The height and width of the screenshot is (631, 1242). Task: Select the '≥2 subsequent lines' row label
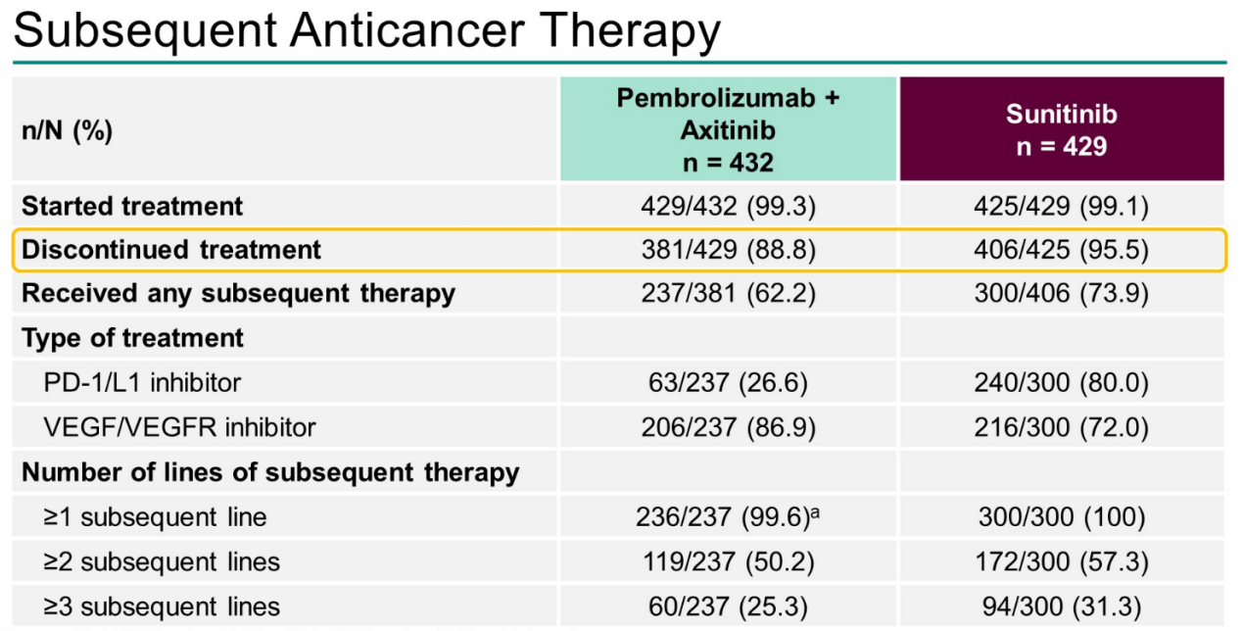(162, 561)
